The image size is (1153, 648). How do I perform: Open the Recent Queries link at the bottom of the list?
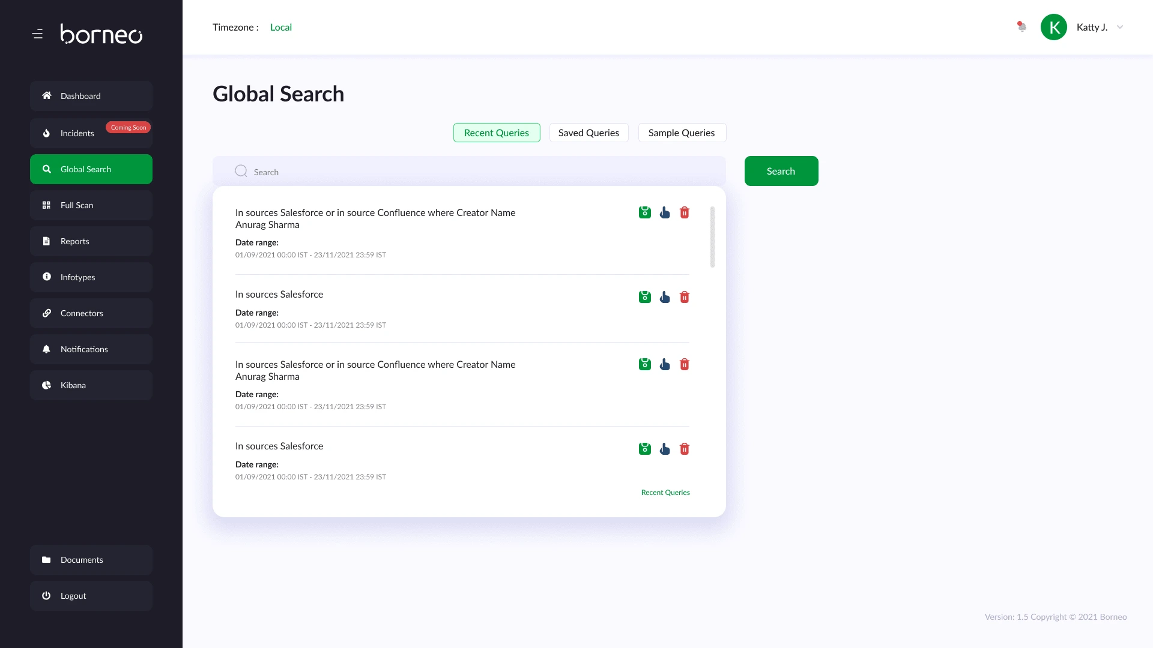[x=665, y=493]
